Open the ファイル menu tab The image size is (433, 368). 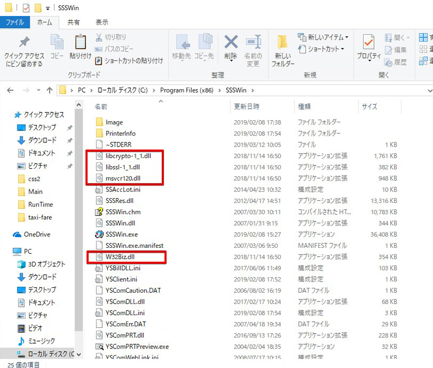15,22
